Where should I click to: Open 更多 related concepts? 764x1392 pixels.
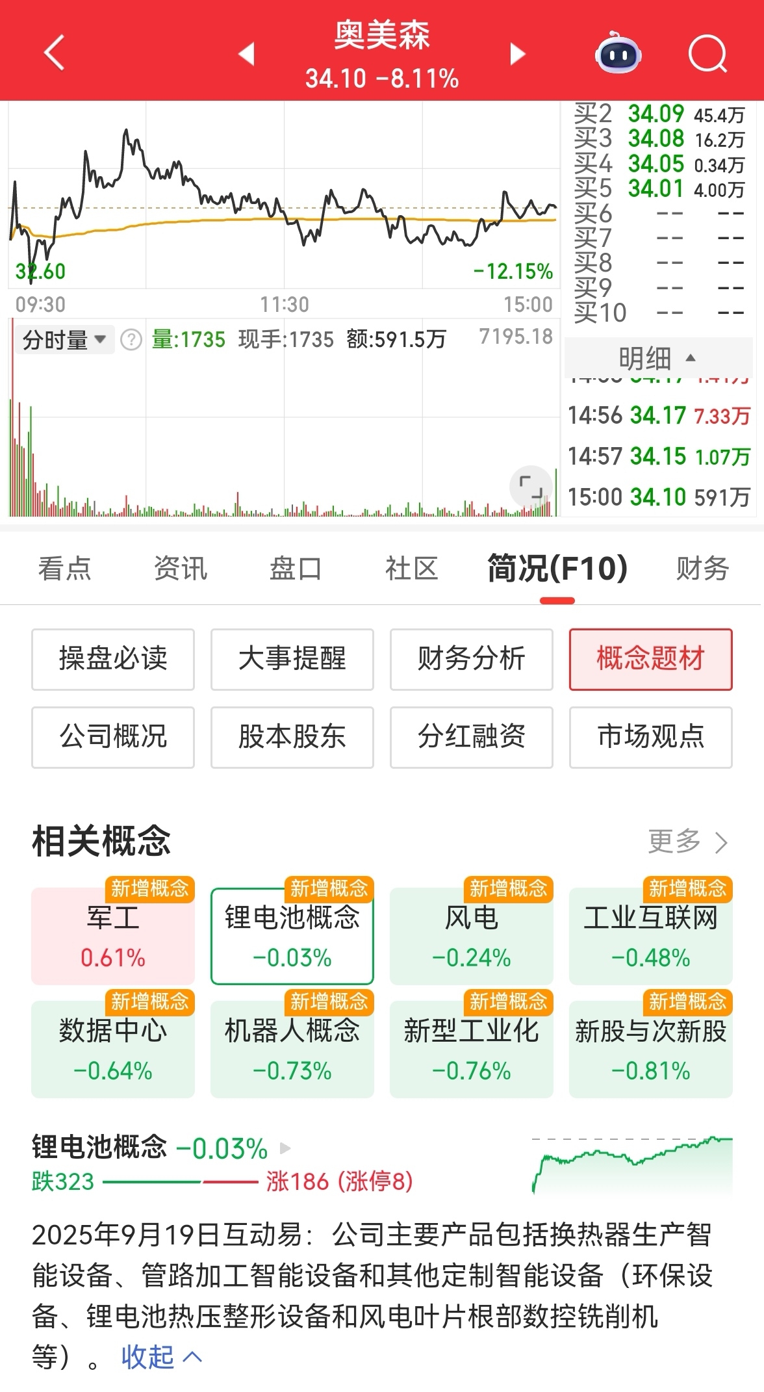(688, 841)
